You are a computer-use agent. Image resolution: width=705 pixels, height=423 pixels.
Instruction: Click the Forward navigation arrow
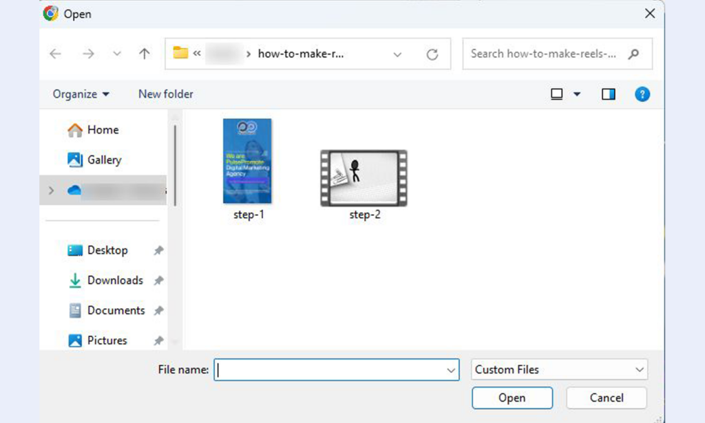88,54
